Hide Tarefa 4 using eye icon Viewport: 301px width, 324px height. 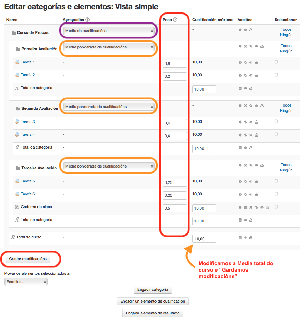(251, 135)
